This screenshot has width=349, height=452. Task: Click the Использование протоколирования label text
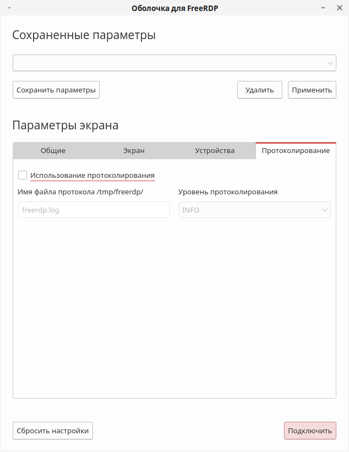pyautogui.click(x=92, y=175)
